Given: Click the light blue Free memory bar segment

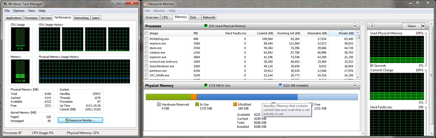Looking at the screenshot, I should point(328,97).
